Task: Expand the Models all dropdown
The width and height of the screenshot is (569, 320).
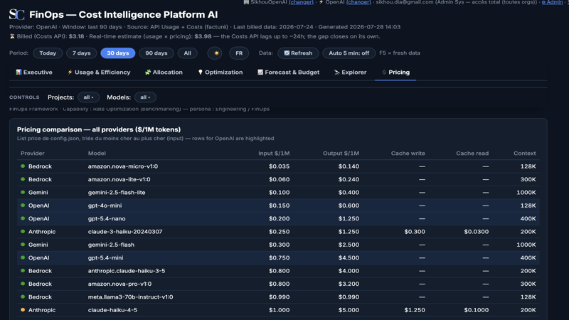Action: click(145, 97)
